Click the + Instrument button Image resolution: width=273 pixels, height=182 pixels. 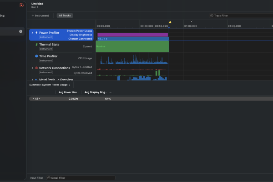point(40,15)
